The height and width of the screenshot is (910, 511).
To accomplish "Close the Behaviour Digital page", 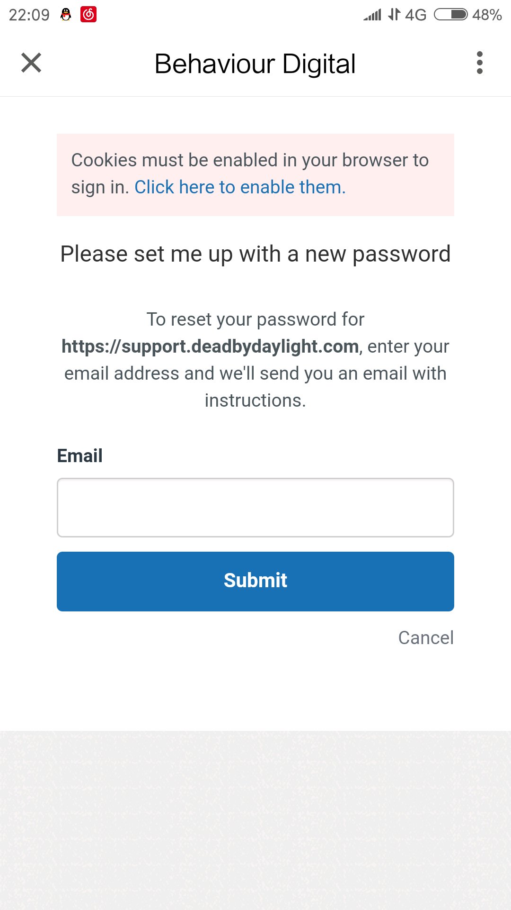I will pos(31,63).
